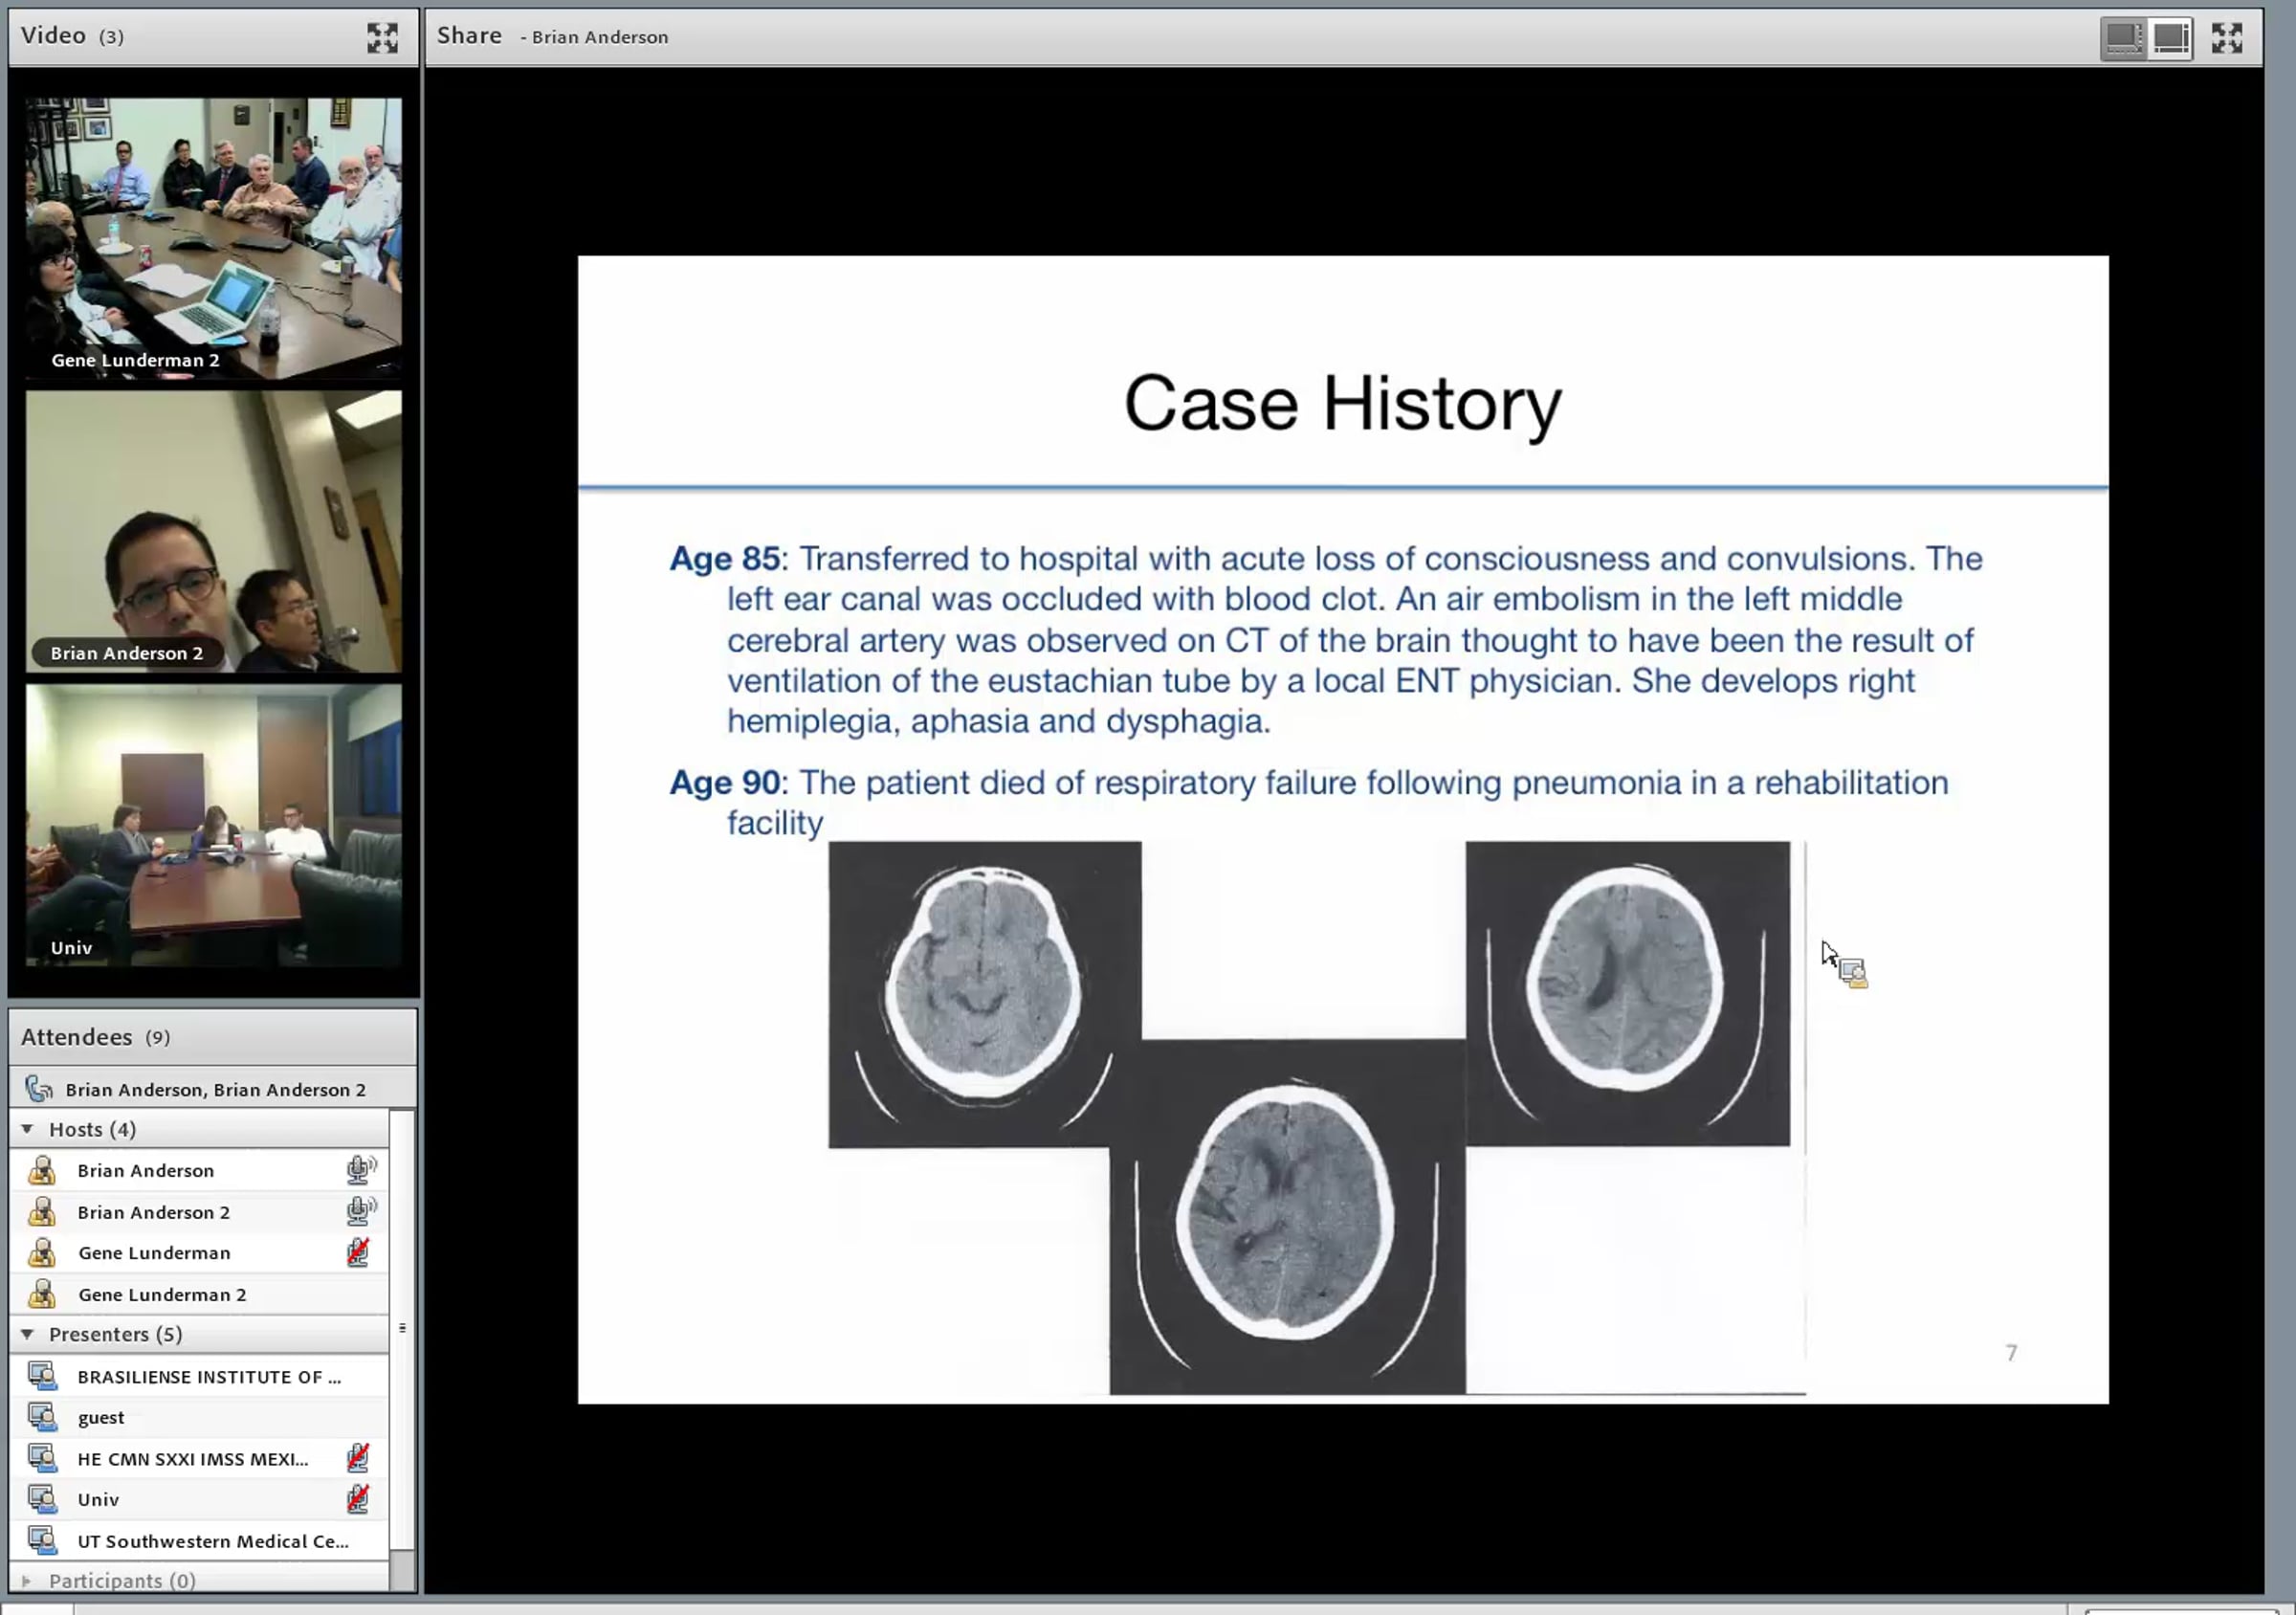Click Brian Anderson's host avatar icon

tap(42, 1169)
